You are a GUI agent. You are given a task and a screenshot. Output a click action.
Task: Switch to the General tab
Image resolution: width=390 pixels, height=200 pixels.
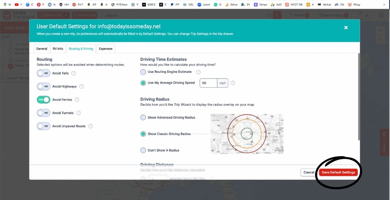click(41, 49)
